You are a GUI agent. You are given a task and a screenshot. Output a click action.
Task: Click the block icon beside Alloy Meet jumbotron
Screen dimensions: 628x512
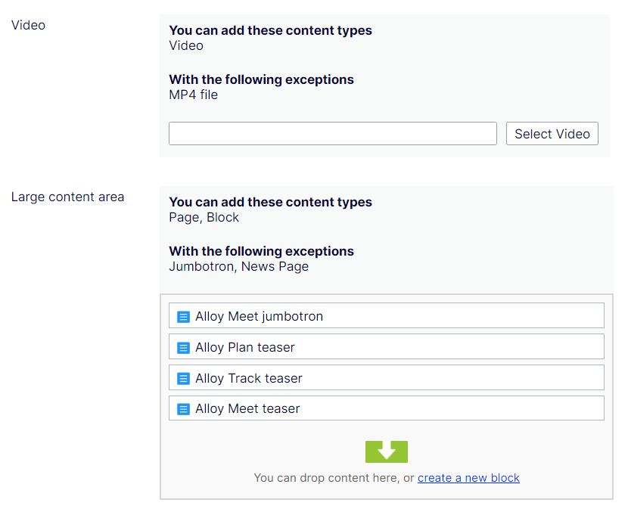point(183,317)
